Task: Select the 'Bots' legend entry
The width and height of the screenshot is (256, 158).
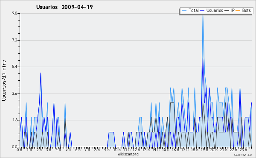Action: click(243, 10)
